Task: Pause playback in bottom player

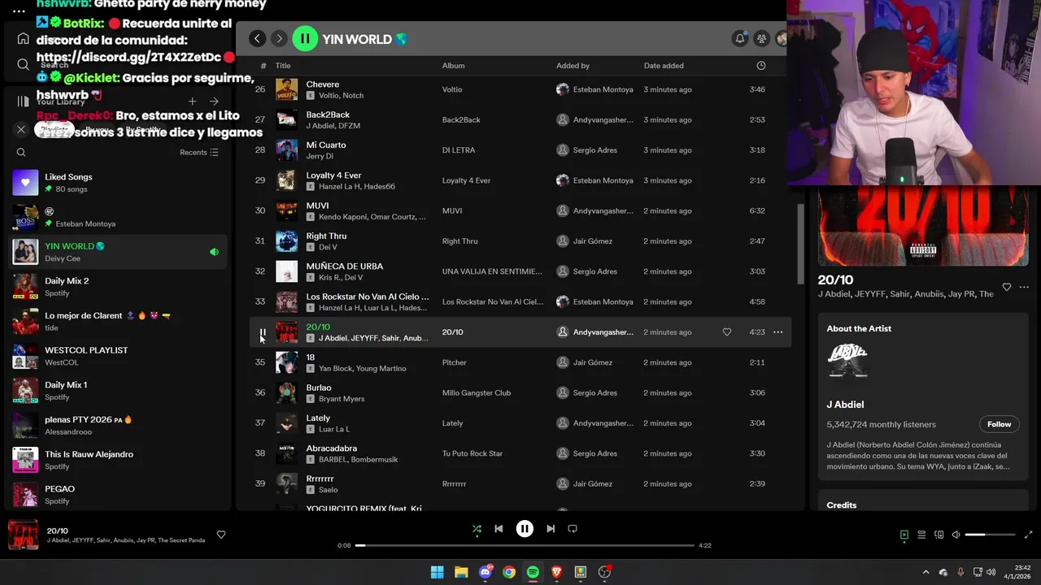Action: (525, 529)
